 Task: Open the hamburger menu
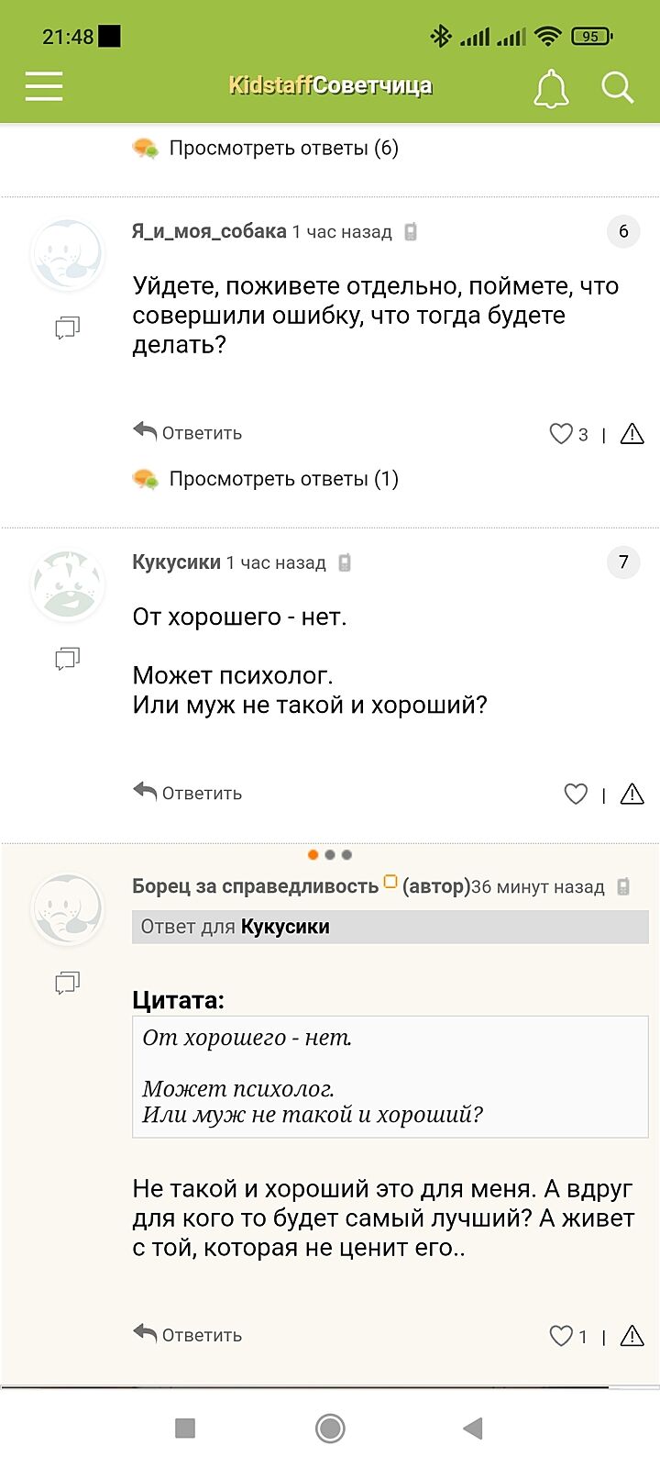(x=44, y=86)
